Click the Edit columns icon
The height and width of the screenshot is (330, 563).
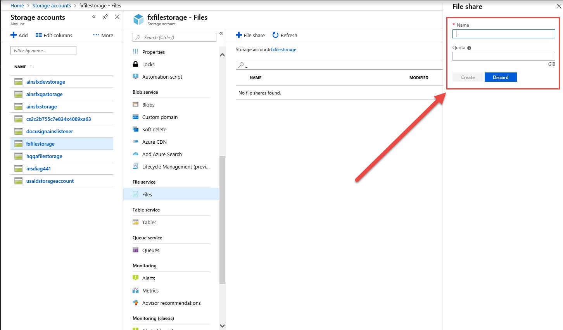[39, 35]
